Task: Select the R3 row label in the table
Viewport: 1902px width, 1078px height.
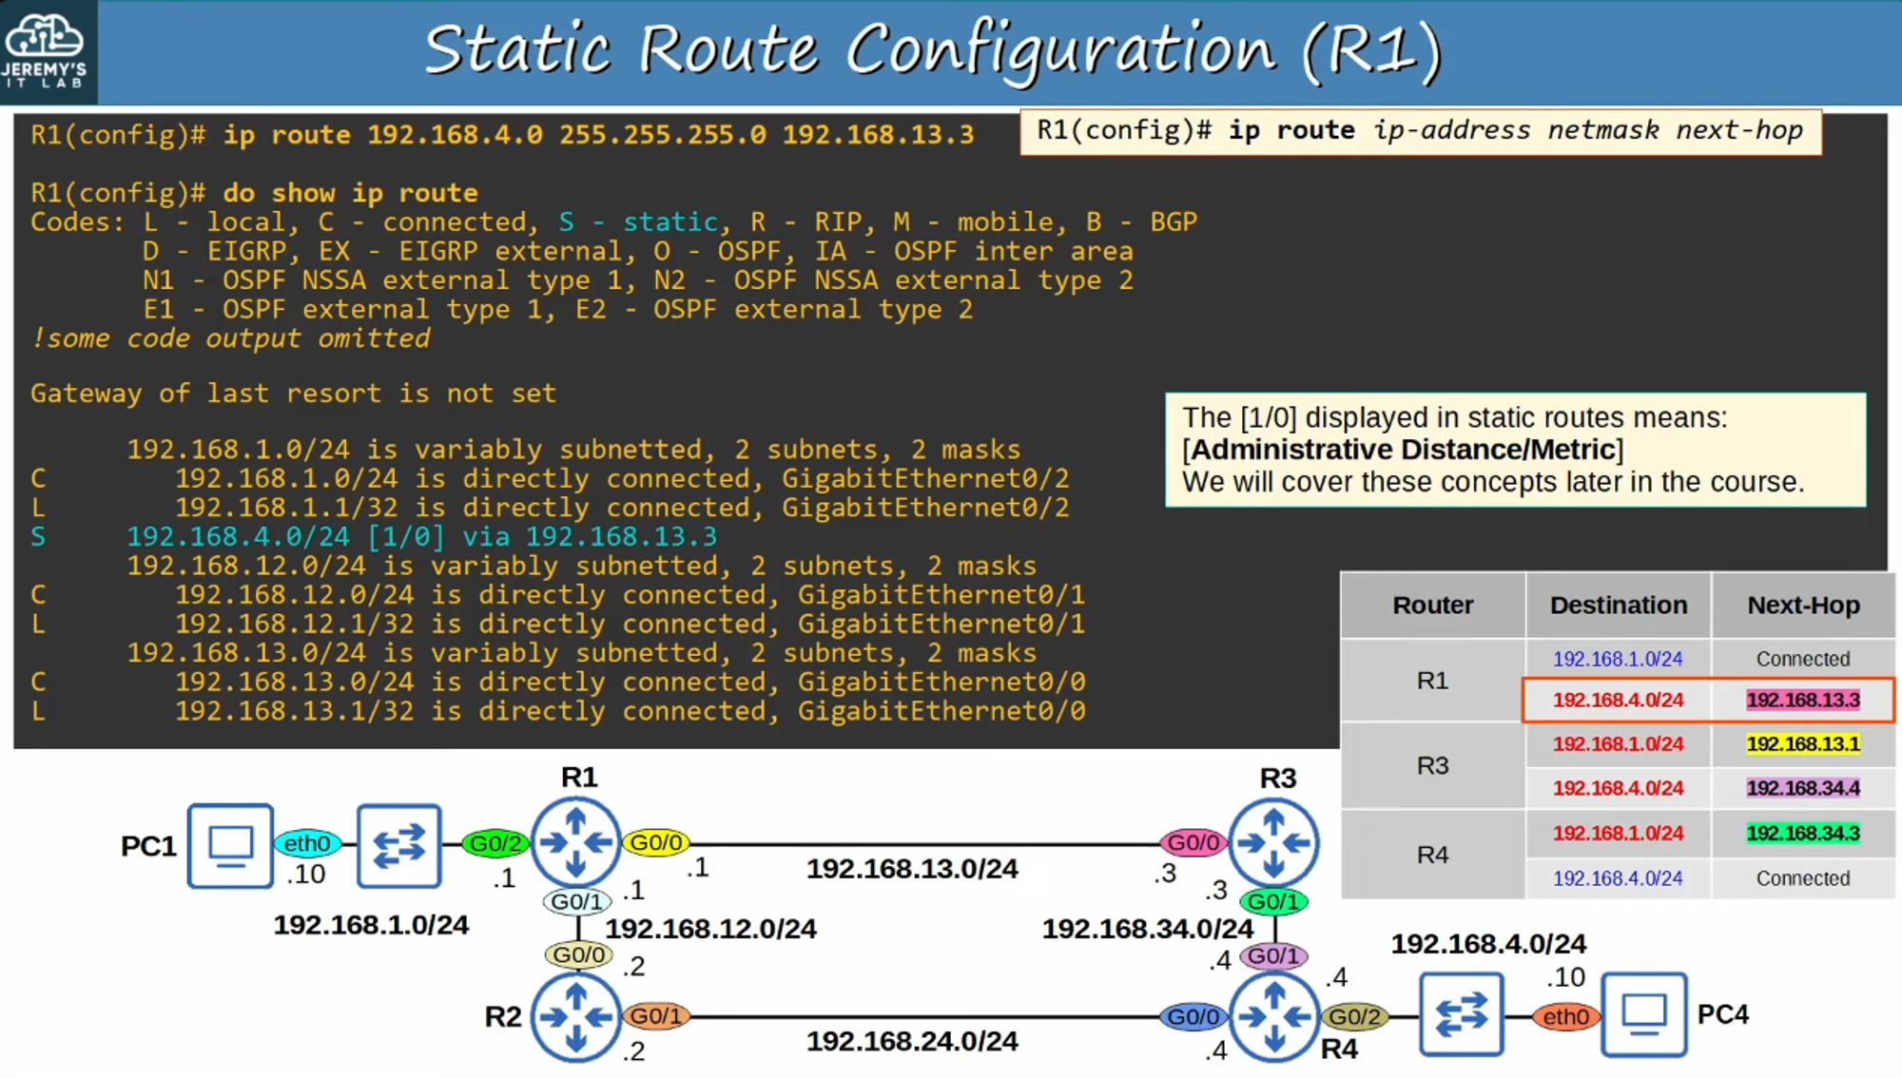Action: click(x=1432, y=765)
